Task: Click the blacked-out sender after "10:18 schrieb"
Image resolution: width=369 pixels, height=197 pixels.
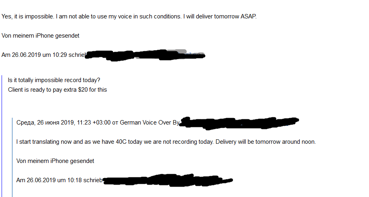Action: 168,180
